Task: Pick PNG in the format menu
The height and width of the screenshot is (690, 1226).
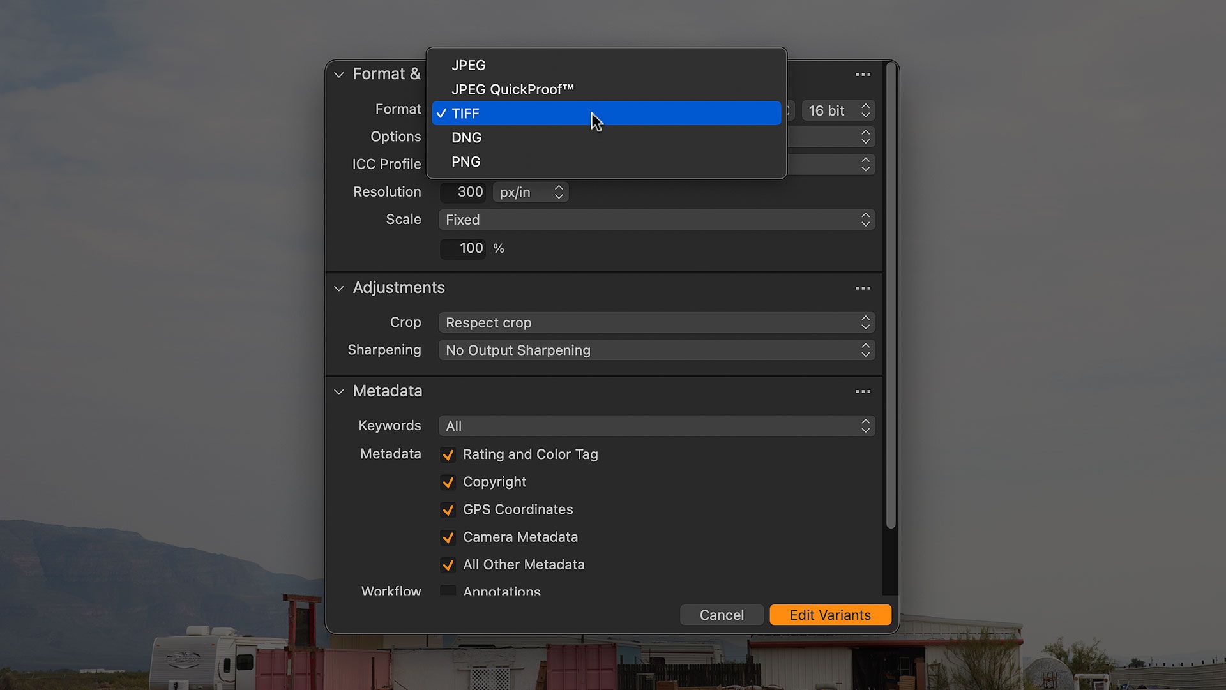Action: [466, 162]
